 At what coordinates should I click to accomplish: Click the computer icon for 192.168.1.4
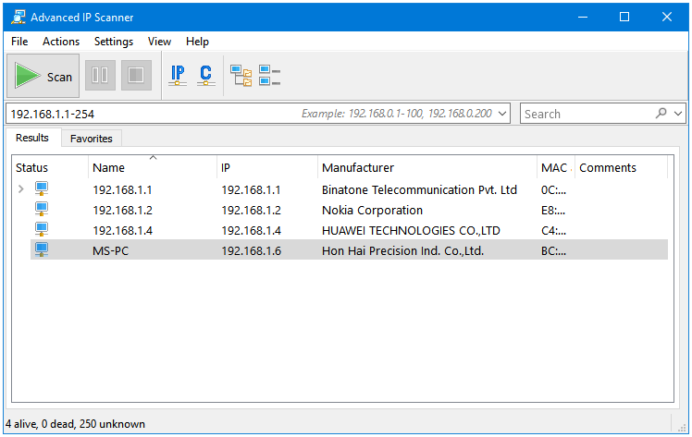coord(42,229)
